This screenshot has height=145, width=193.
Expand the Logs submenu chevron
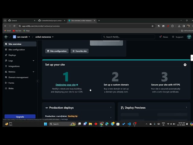(33, 61)
